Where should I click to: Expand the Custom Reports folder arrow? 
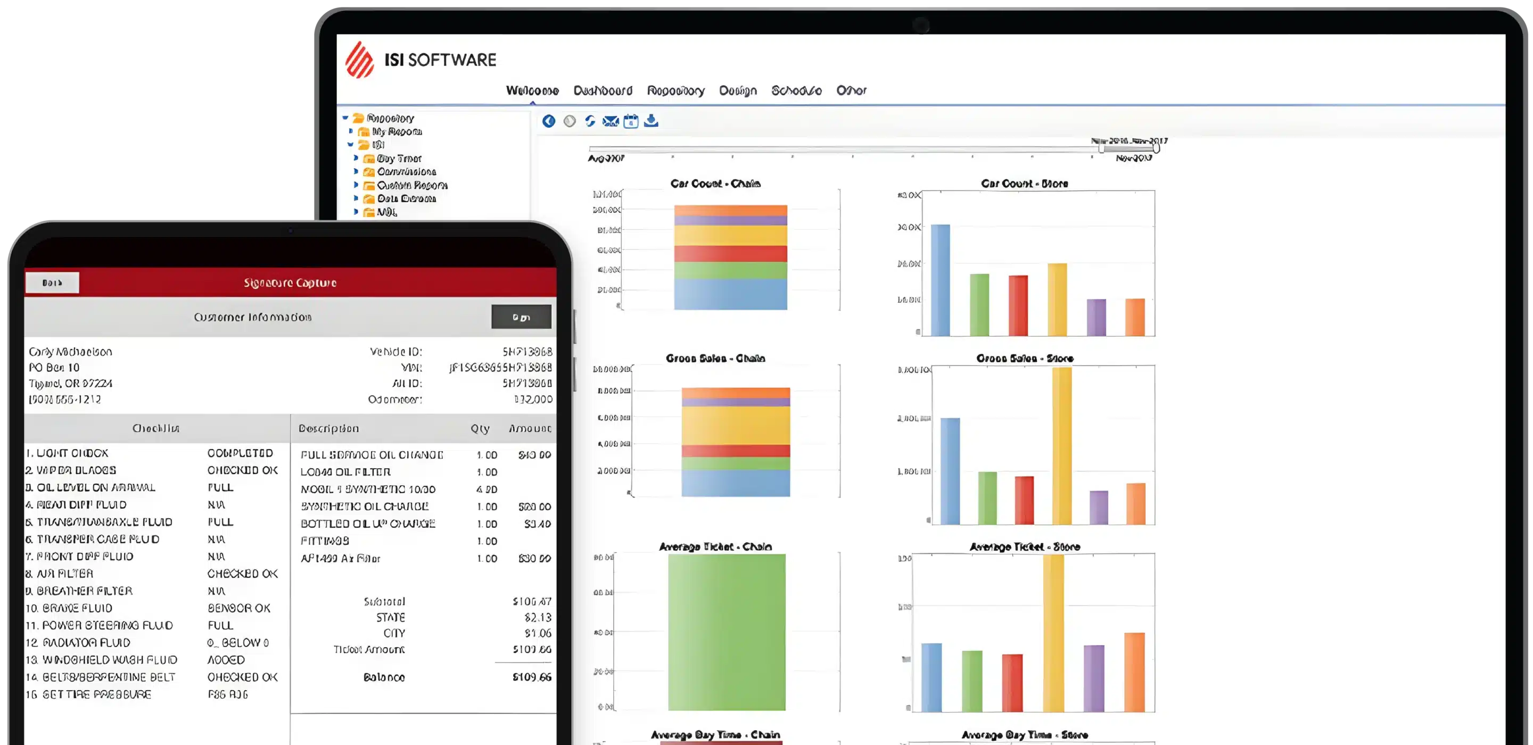[356, 185]
